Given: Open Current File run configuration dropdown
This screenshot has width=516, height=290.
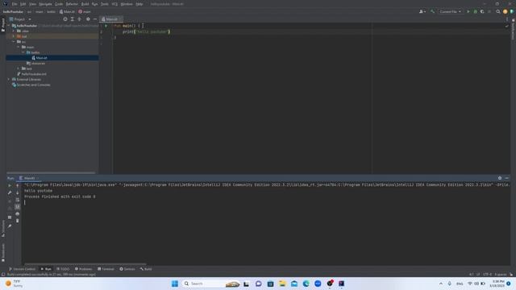Looking at the screenshot, I should coord(450,11).
